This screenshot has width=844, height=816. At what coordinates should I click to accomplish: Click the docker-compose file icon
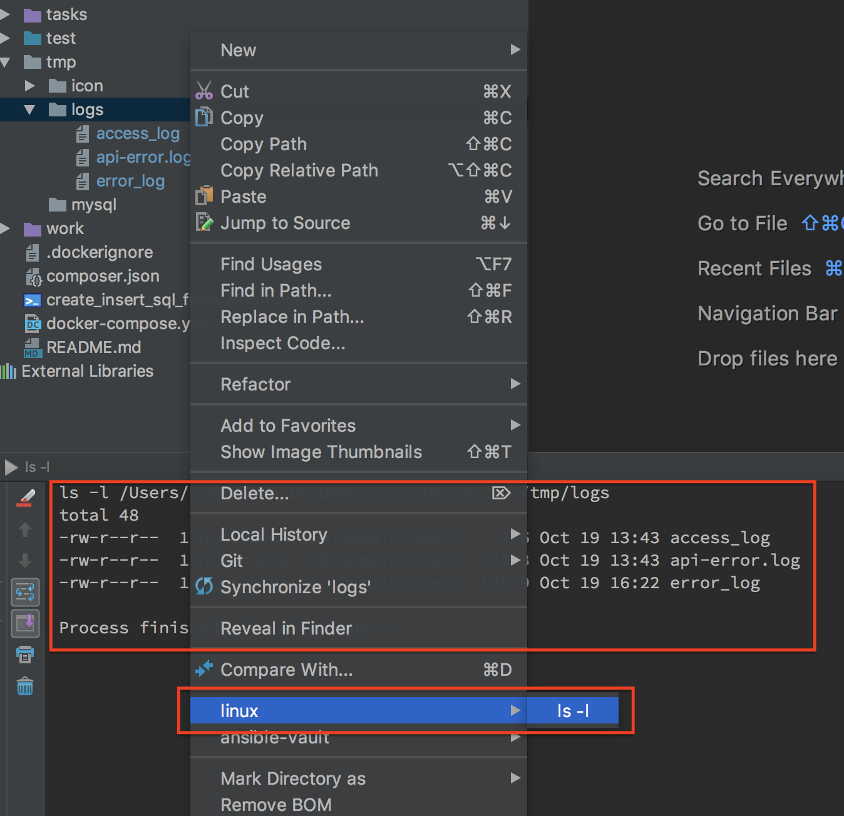(33, 324)
